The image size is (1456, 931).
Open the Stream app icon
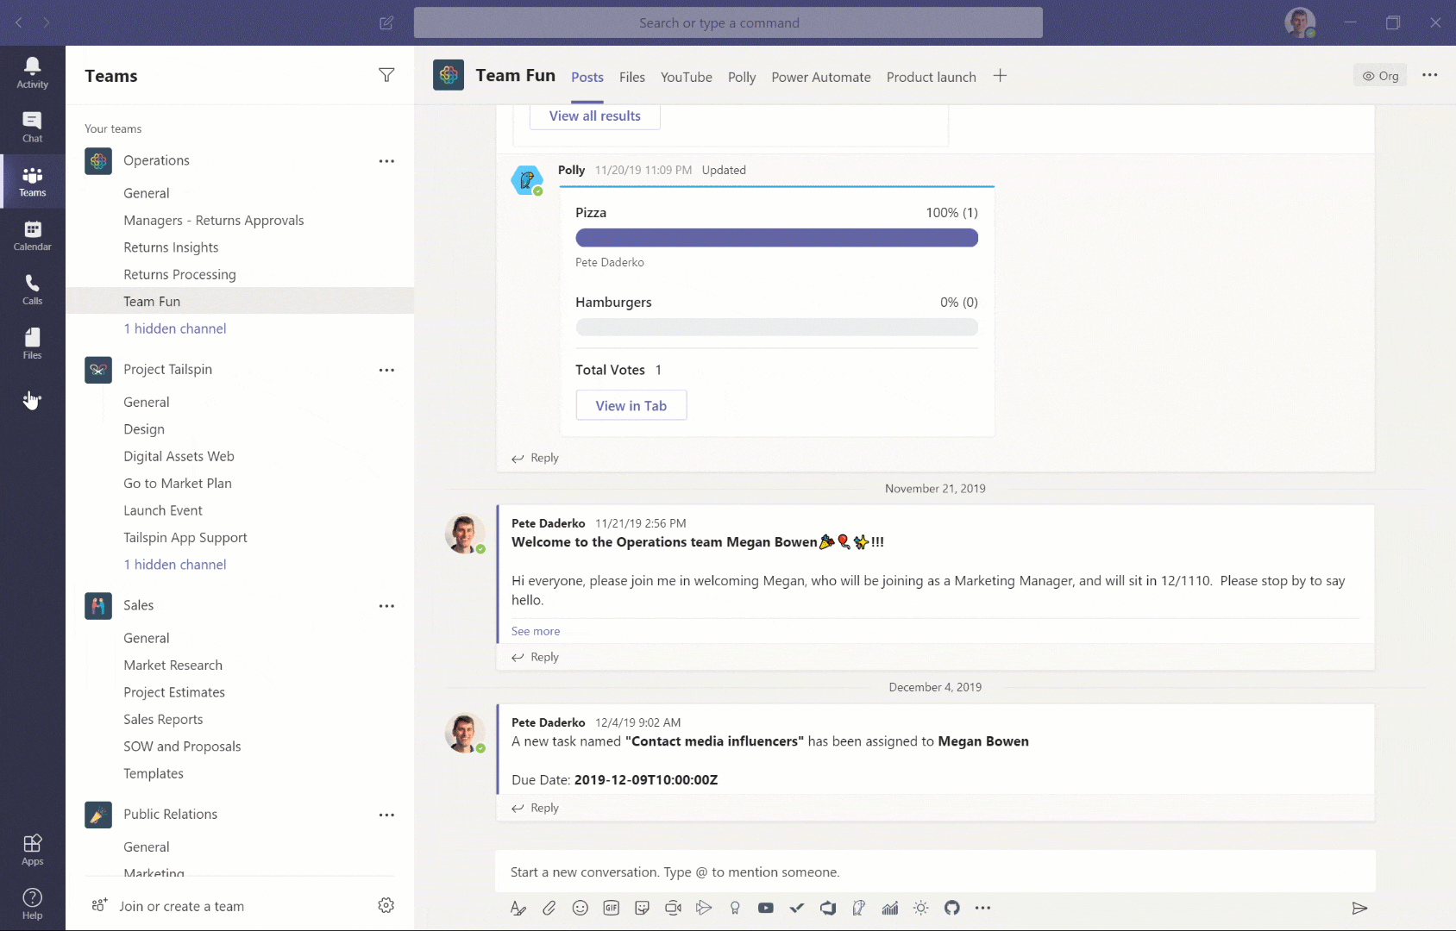704,908
